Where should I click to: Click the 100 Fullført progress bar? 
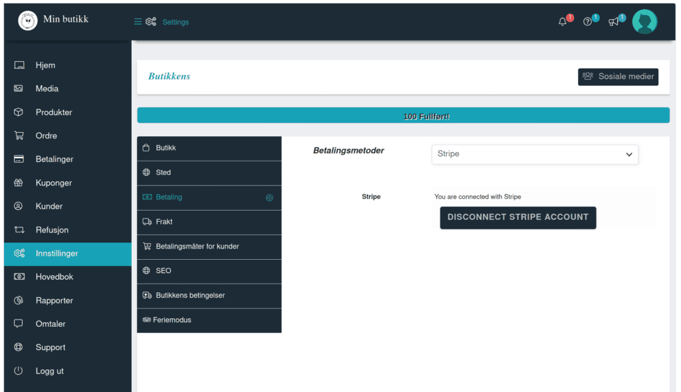(403, 116)
